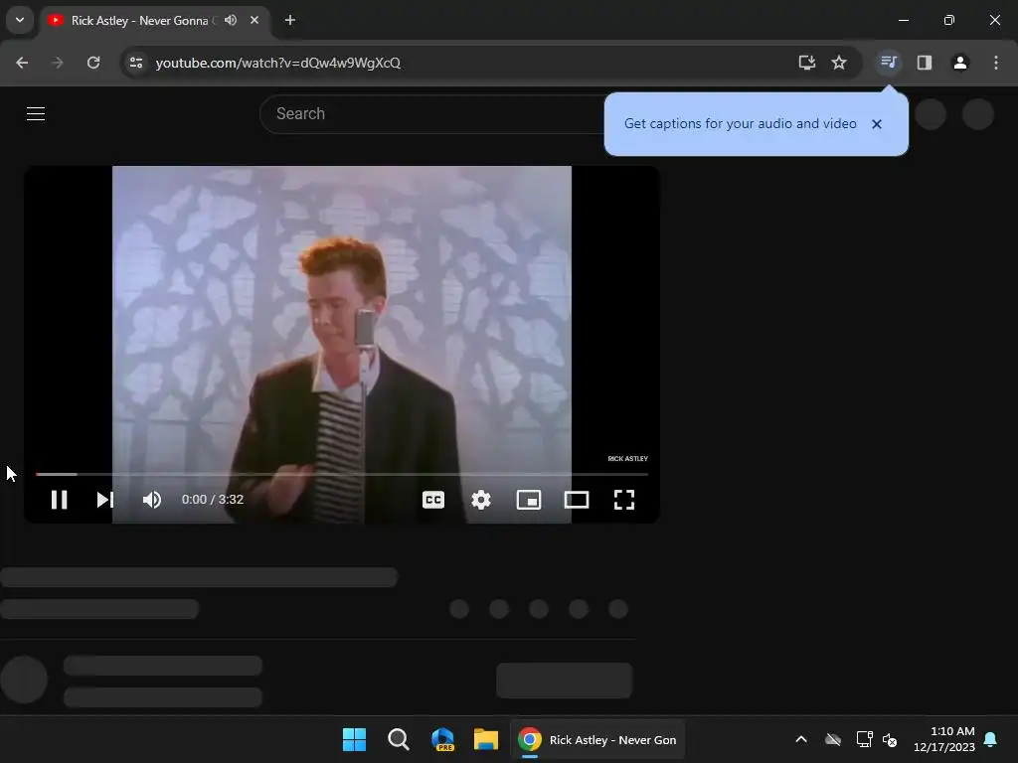Image resolution: width=1018 pixels, height=763 pixels.
Task: Open File Explorer from taskbar
Action: [485, 739]
